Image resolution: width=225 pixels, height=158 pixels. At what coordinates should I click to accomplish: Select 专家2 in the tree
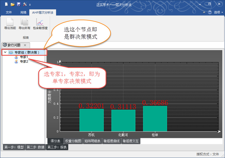coord(24,62)
